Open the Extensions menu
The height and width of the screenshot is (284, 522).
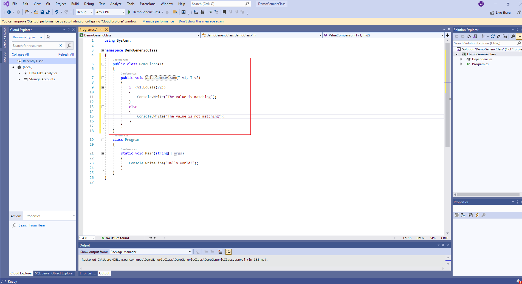tap(147, 4)
